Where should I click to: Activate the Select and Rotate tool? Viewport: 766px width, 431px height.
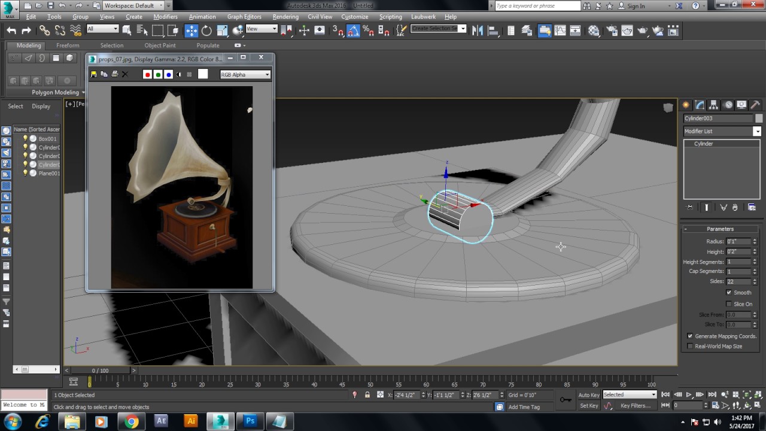click(206, 31)
